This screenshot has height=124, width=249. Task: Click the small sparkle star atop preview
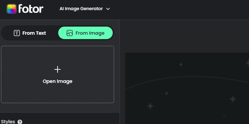click(181, 64)
